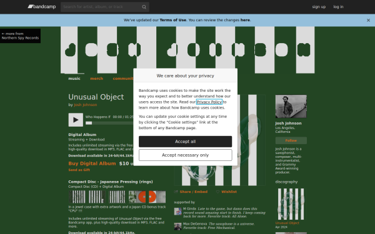
Task: Play the track Who Happens If
Action: click(76, 120)
